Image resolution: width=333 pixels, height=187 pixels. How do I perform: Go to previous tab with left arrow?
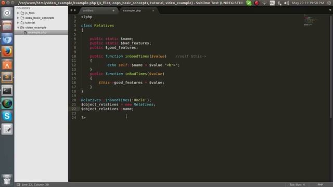click(x=71, y=10)
